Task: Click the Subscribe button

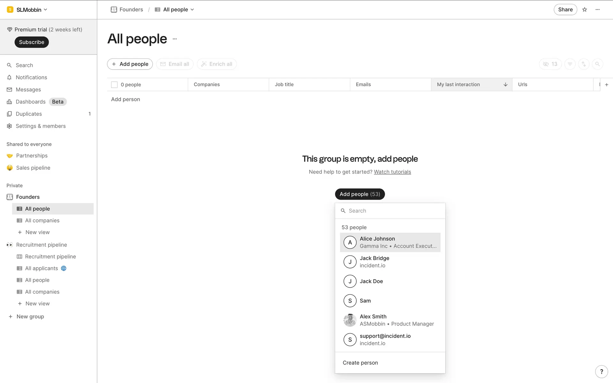Action: click(x=32, y=42)
